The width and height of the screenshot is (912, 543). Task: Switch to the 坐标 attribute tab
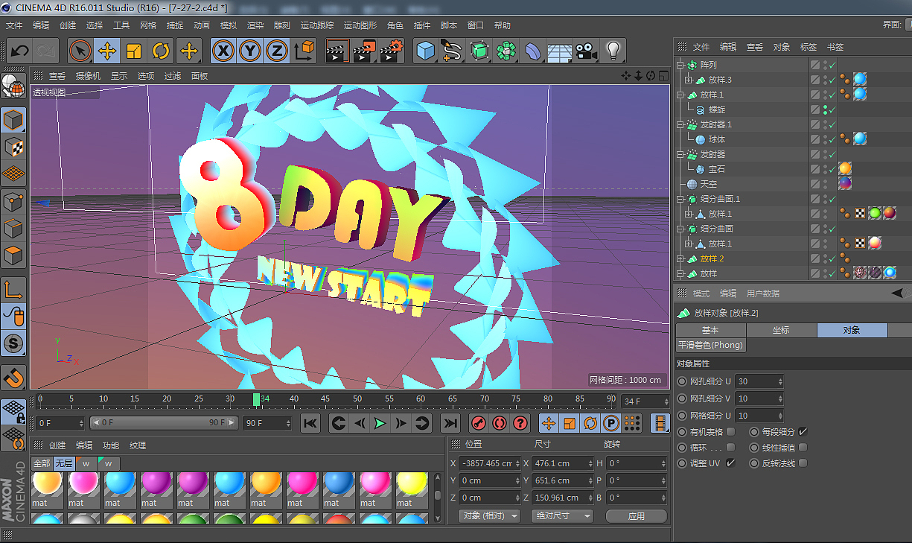tap(781, 330)
